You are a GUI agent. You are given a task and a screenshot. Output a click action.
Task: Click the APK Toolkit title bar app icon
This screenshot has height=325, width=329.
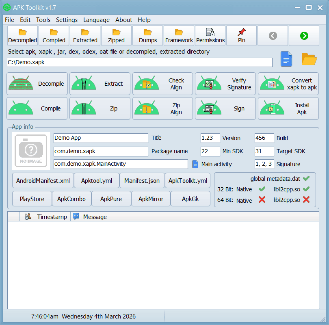[7, 8]
